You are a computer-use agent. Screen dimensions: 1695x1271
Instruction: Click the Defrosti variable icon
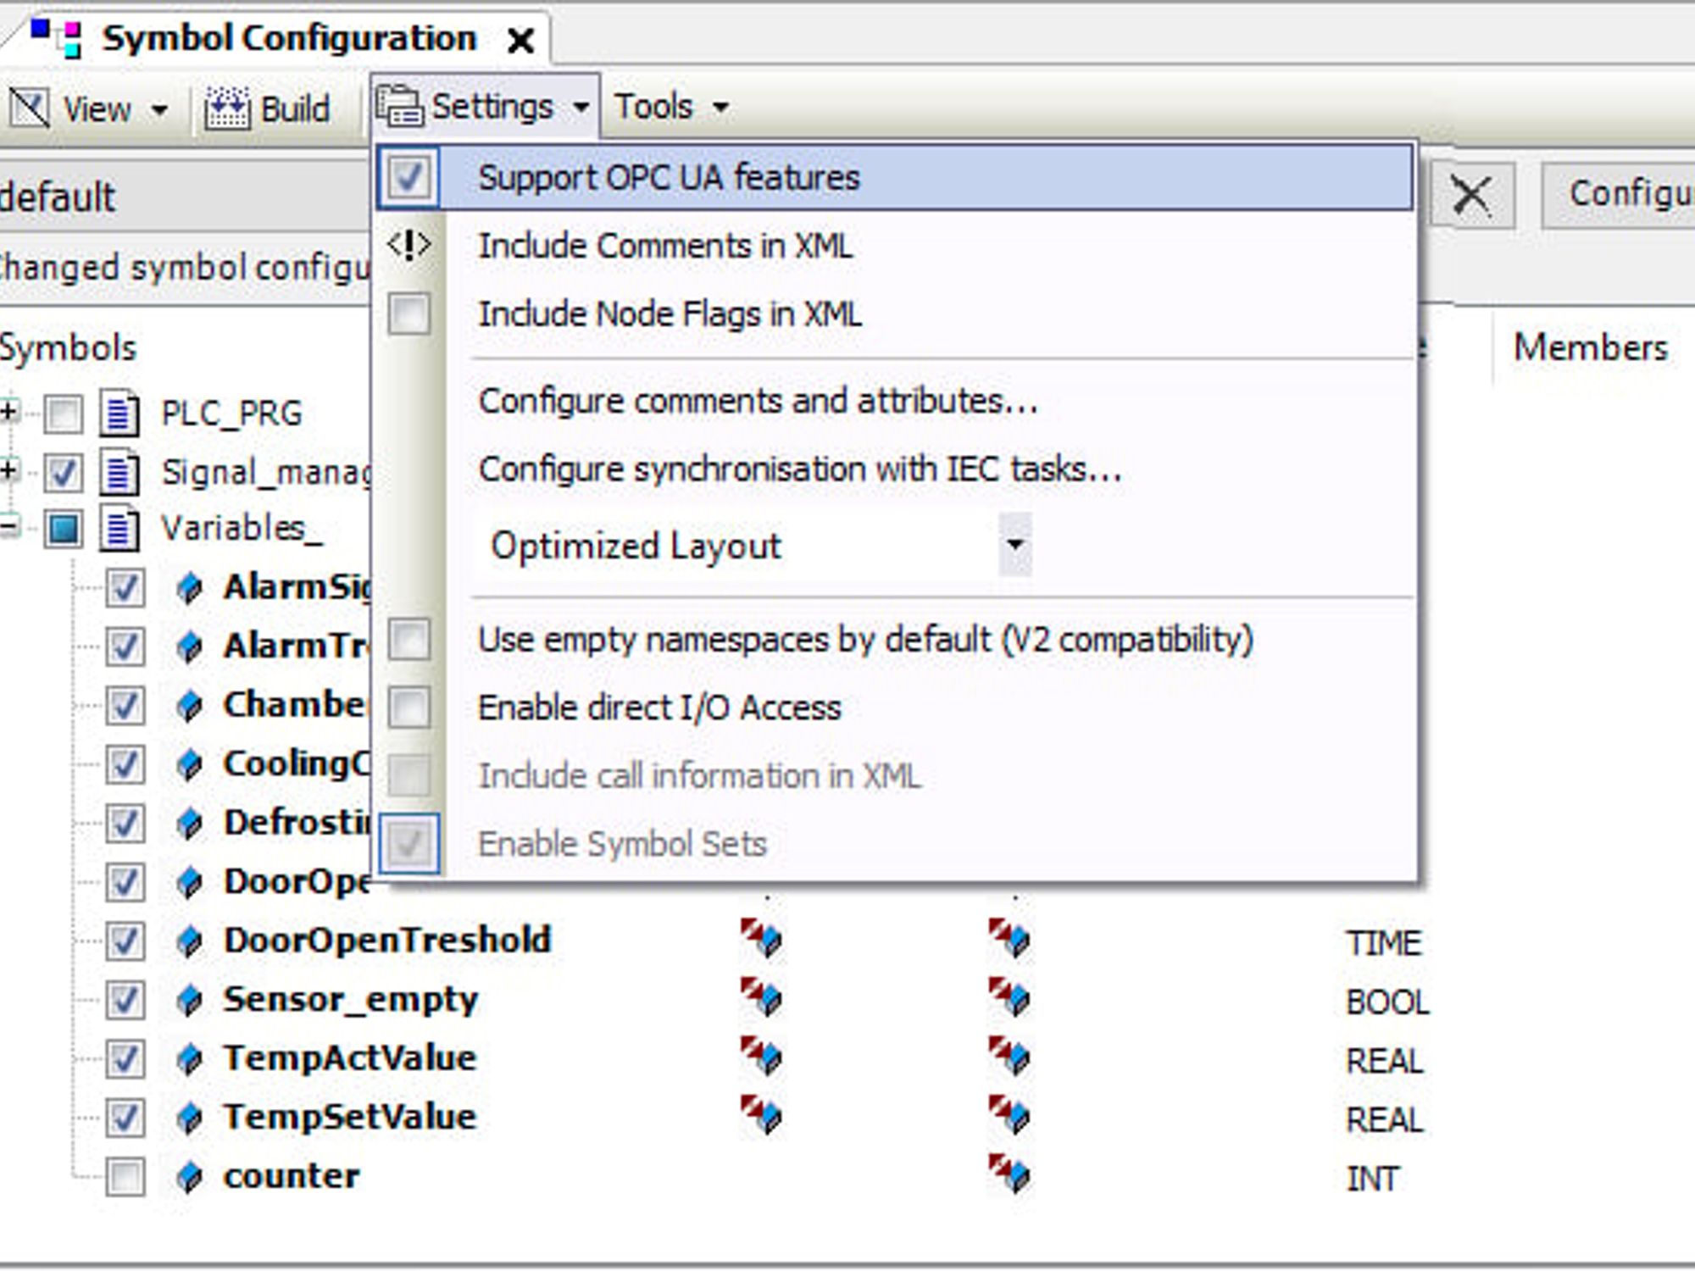tap(189, 823)
